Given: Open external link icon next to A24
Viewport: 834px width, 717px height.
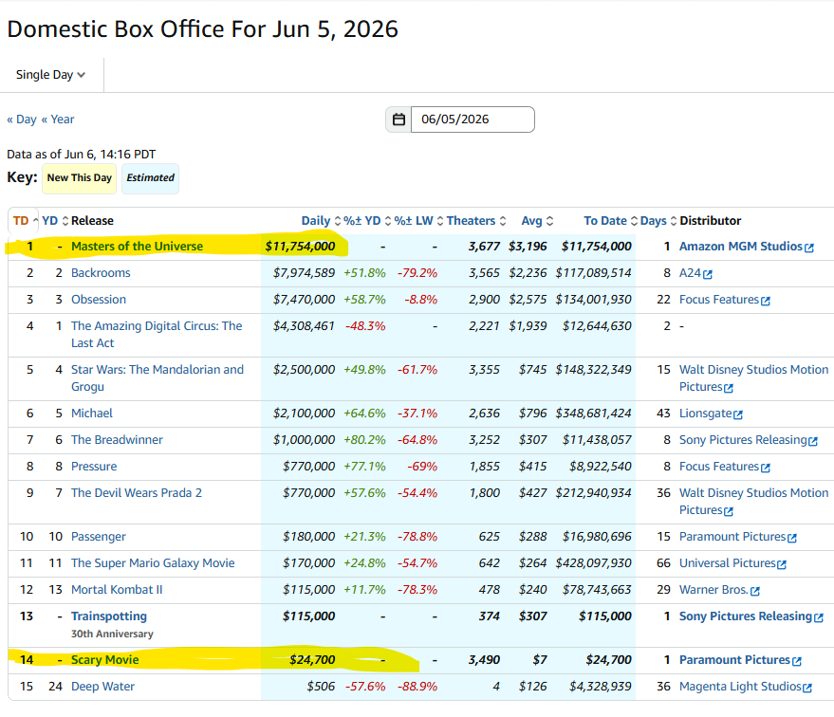Looking at the screenshot, I should coord(708,274).
